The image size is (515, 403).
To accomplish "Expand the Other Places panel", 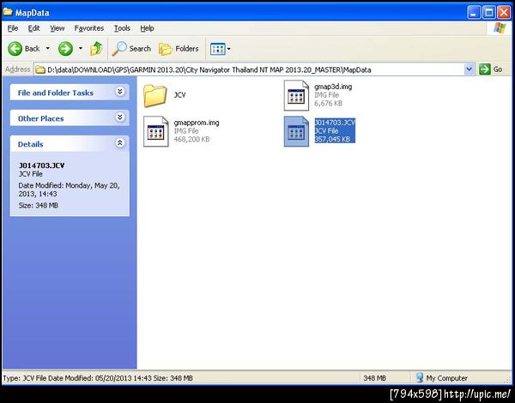I will (120, 117).
